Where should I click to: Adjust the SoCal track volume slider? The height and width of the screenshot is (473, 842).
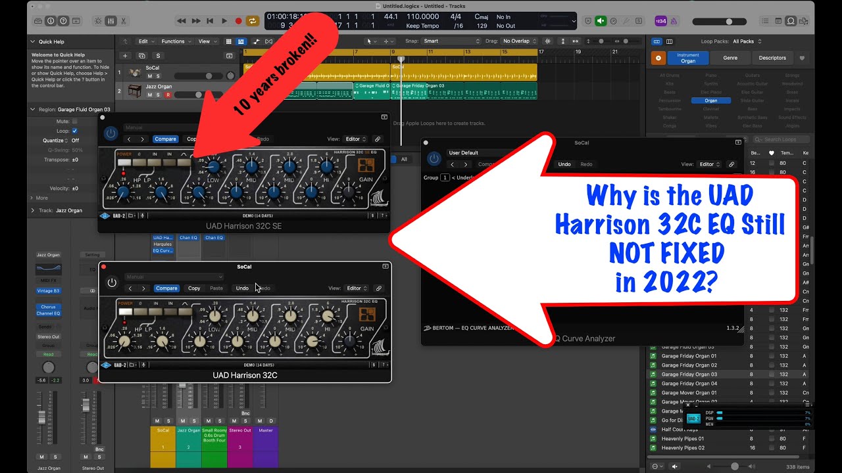197,76
